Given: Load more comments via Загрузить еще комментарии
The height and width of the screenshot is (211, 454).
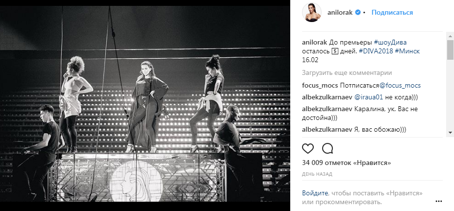Looking at the screenshot, I should pyautogui.click(x=347, y=73).
